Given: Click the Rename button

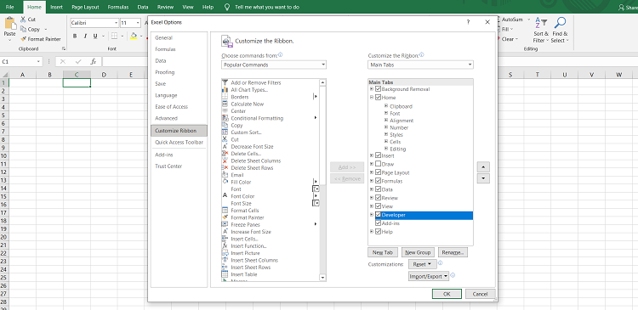Looking at the screenshot, I should (453, 252).
